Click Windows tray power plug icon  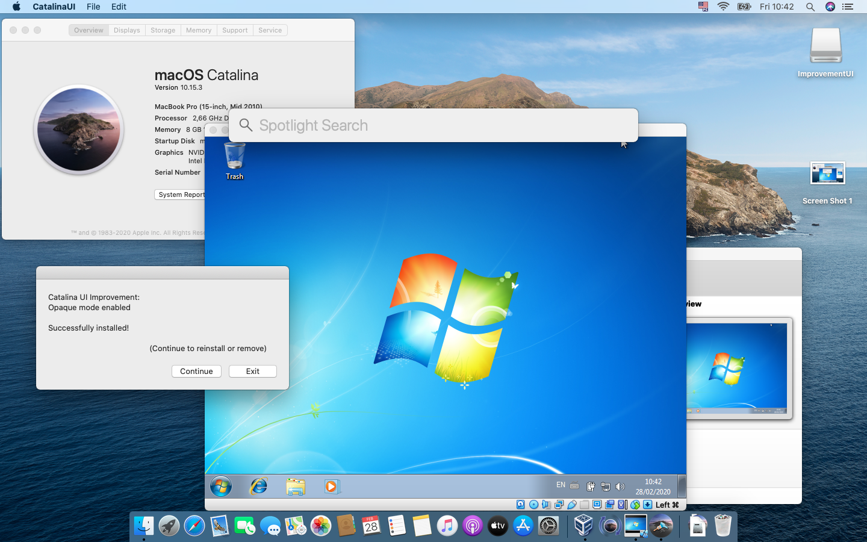pyautogui.click(x=591, y=487)
